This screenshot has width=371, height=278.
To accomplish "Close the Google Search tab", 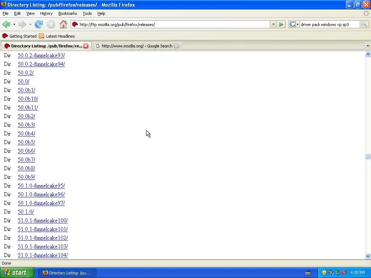I will point(176,46).
